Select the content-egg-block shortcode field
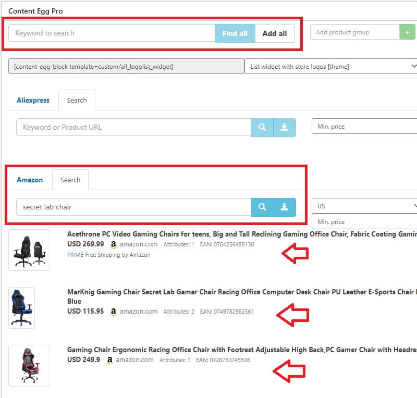417x398 pixels. click(x=126, y=67)
